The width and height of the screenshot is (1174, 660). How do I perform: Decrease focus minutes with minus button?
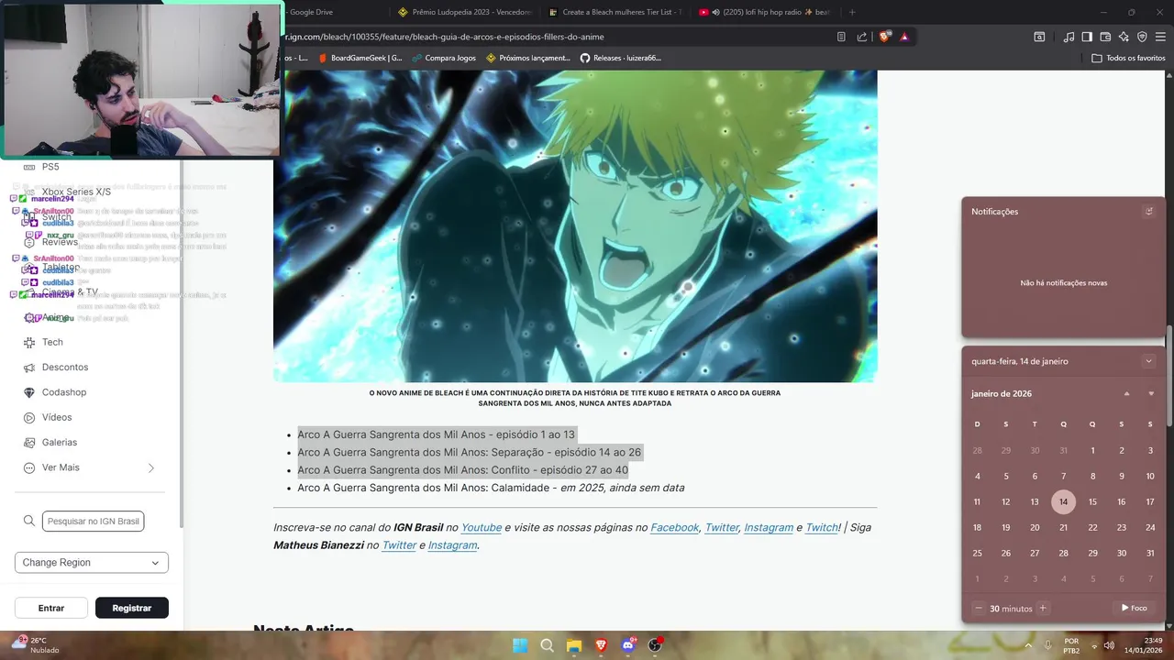[979, 608]
